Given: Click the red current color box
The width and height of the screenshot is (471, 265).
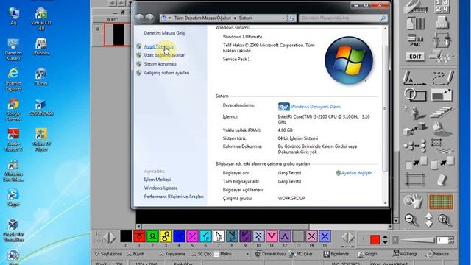Looking at the screenshot, I should point(375,239).
